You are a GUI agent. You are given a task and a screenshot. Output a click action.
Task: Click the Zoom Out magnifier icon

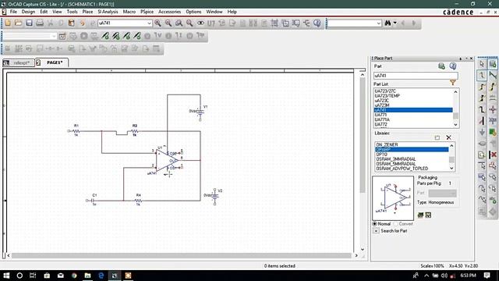point(168,23)
